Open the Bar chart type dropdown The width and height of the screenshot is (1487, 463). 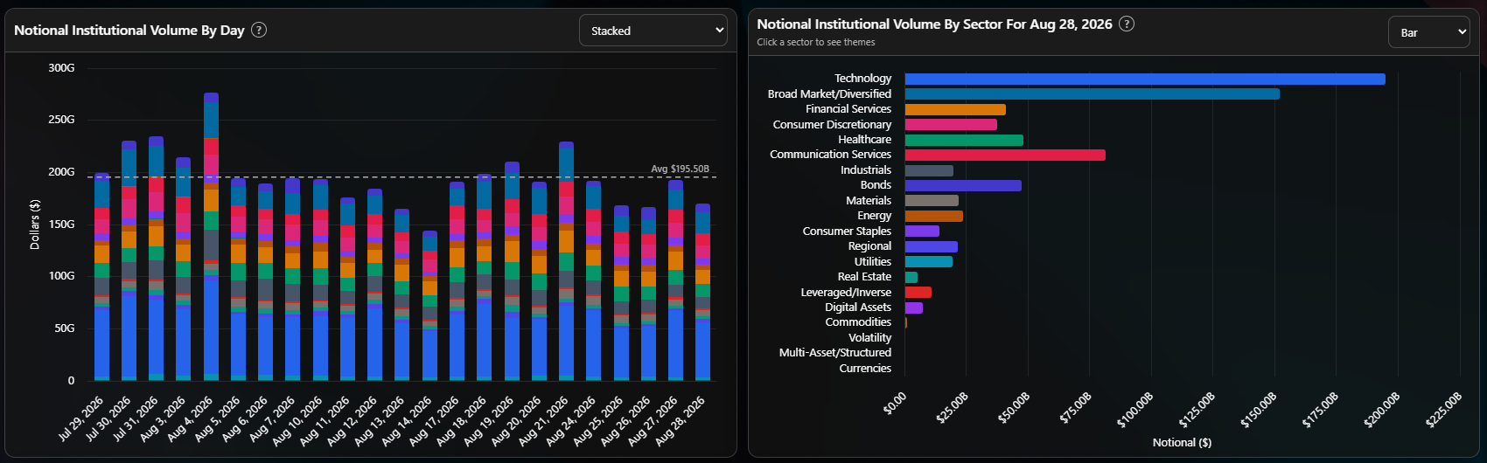(x=1429, y=32)
